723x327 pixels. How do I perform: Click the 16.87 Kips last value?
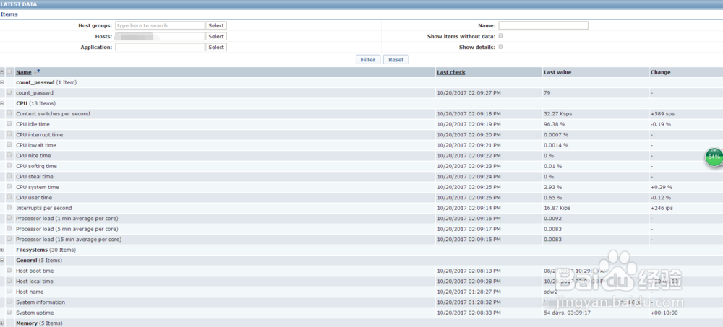pyautogui.click(x=557, y=208)
